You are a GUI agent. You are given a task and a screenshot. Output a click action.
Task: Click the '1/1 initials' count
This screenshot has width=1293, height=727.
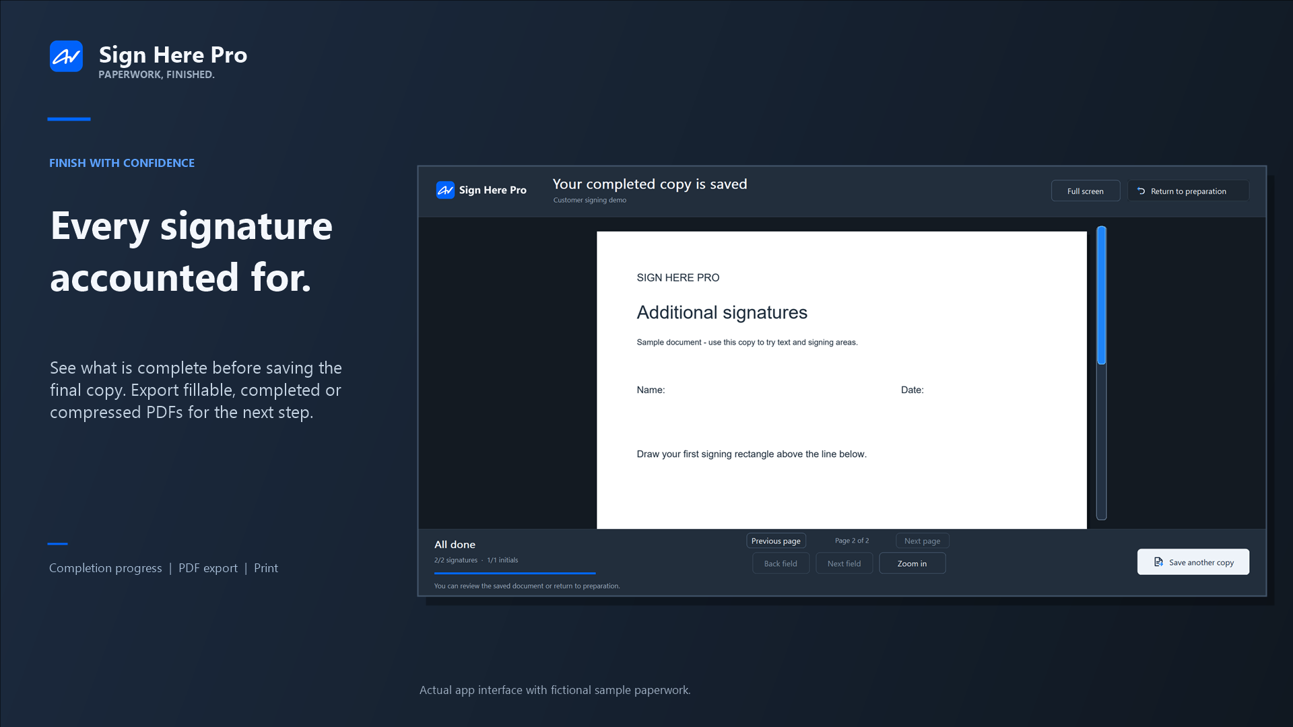[x=502, y=560]
